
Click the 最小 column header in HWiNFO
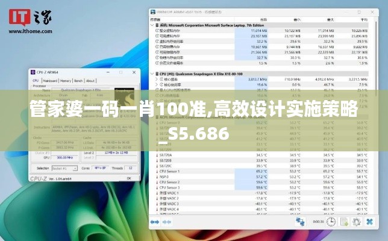point(297,19)
